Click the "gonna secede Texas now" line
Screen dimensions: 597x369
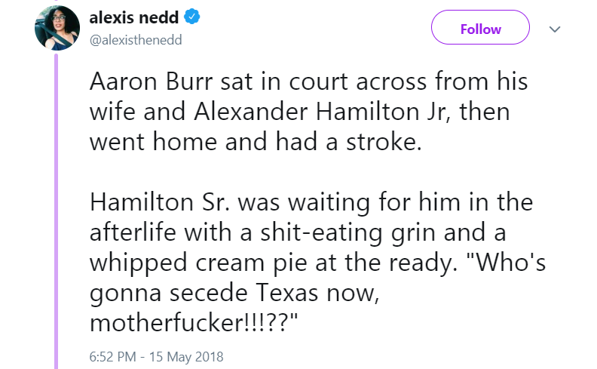pos(238,291)
